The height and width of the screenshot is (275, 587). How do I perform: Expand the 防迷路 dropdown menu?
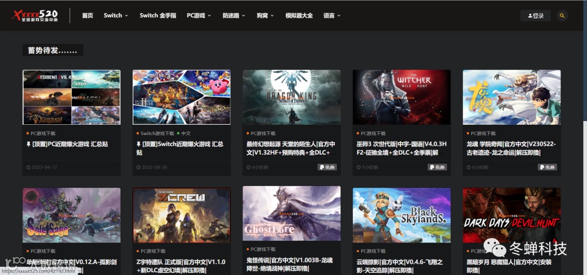234,16
